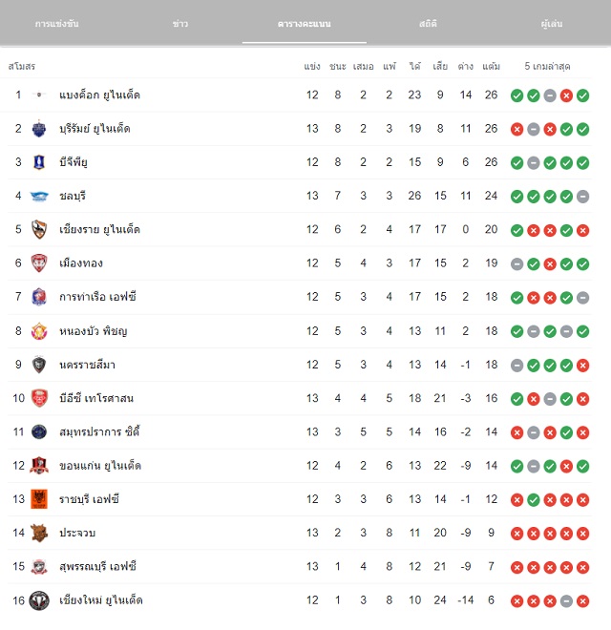611x630 pixels.
Task: Click the เชียงราย ยูไนเต็ด club crest
Action: (x=39, y=229)
